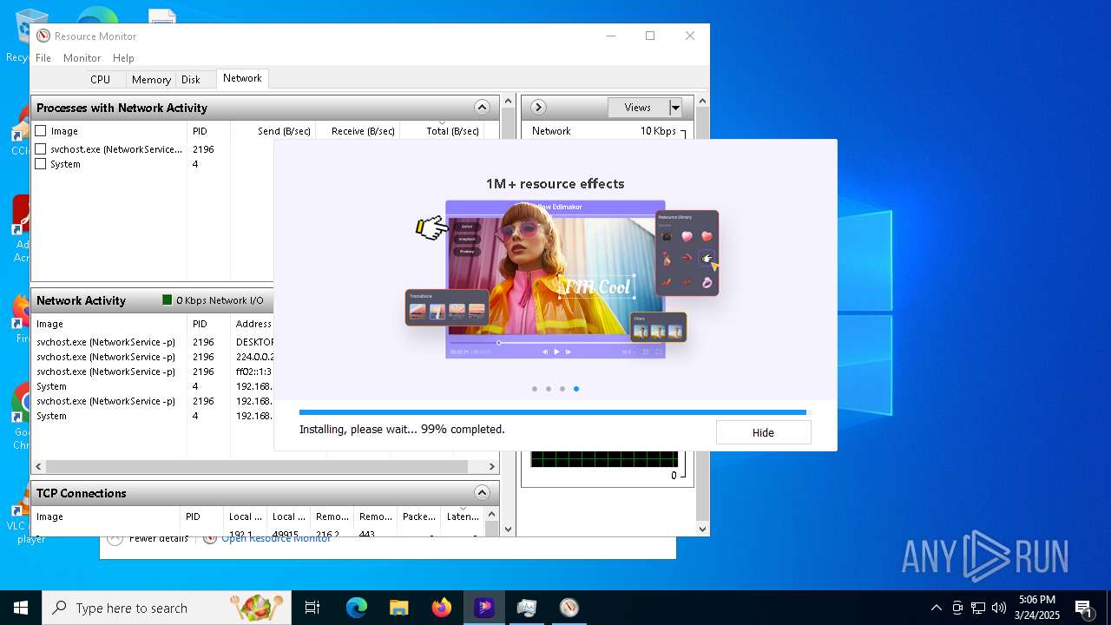Switch to the Disk tab
The image size is (1111, 625).
click(x=191, y=79)
